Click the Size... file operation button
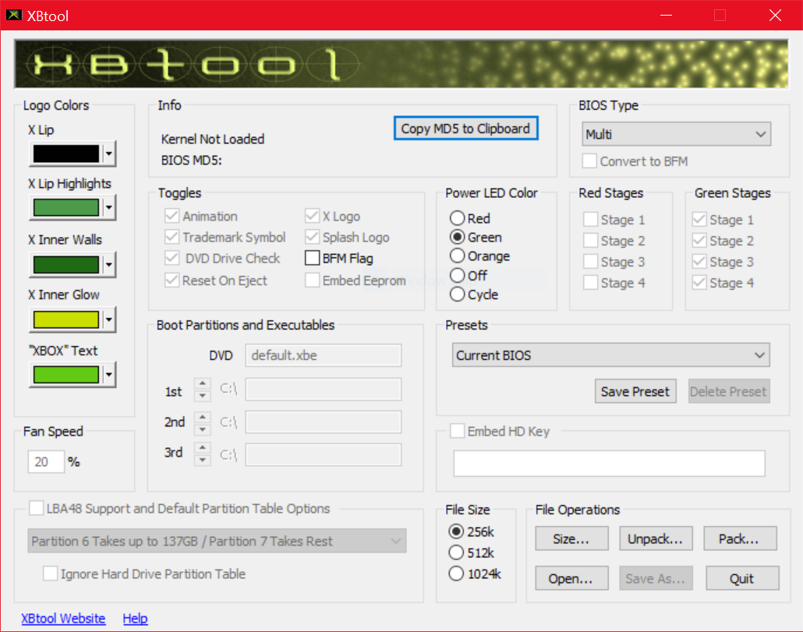 point(571,538)
